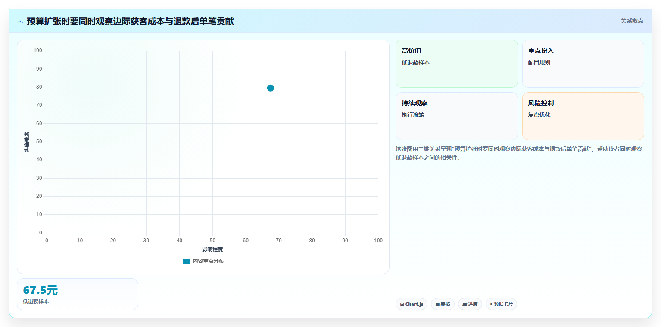Click the 关系散点 label in header
The height and width of the screenshot is (327, 661).
632,21
